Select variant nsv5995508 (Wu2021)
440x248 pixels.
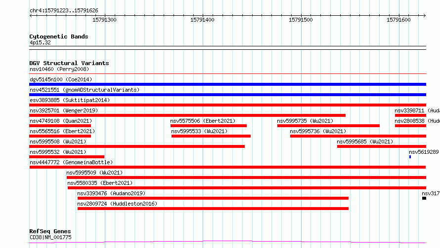[x=58, y=142]
